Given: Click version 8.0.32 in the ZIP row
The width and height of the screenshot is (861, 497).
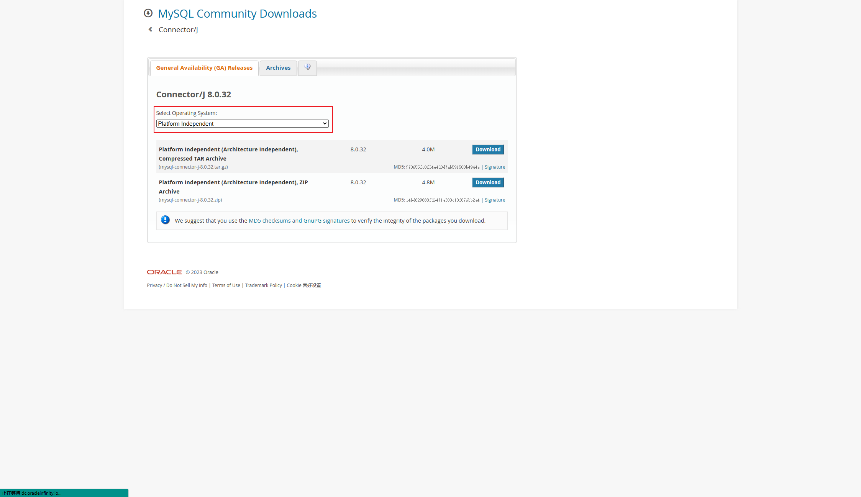Looking at the screenshot, I should 358,182.
